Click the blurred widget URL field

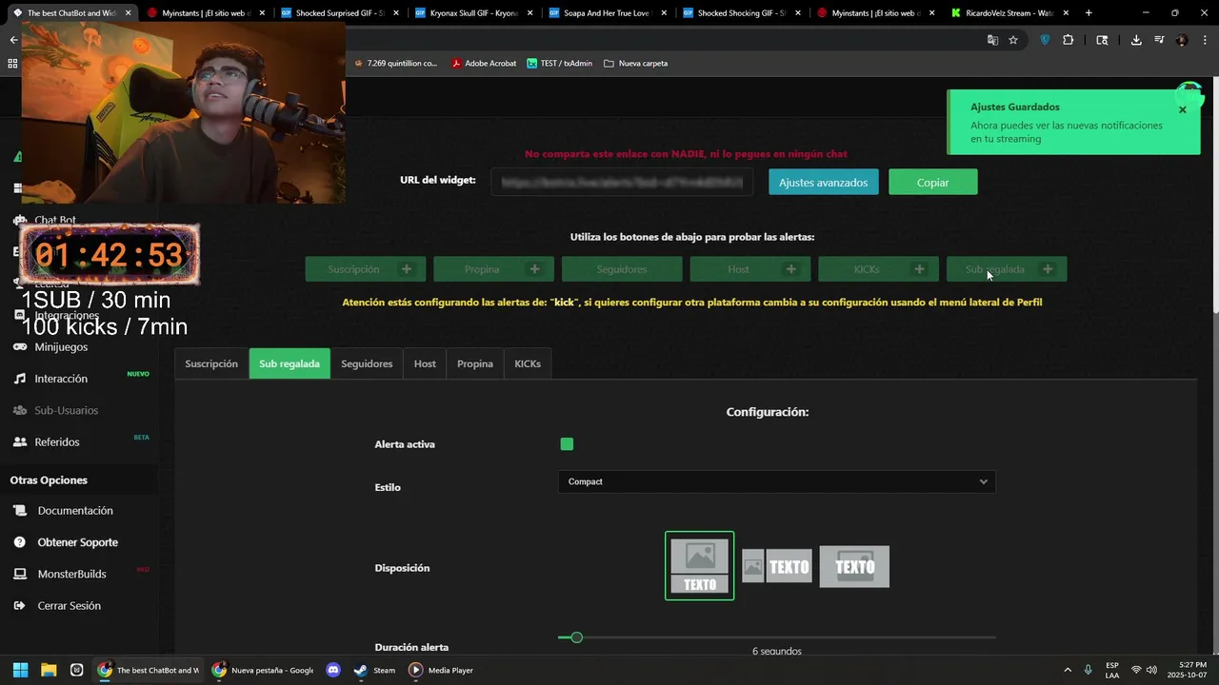[x=622, y=182]
